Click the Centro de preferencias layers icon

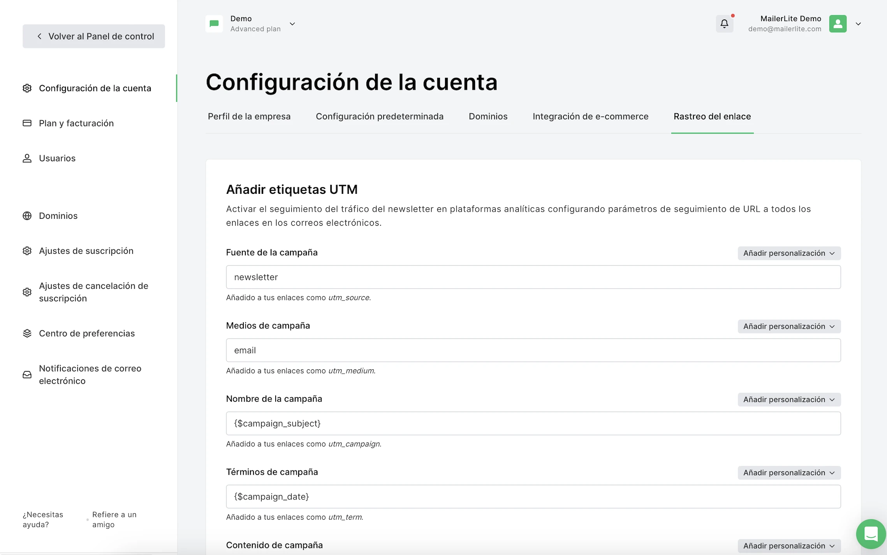(27, 333)
